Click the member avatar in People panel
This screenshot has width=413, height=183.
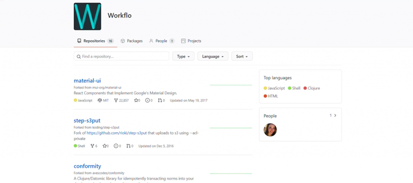pyautogui.click(x=270, y=130)
